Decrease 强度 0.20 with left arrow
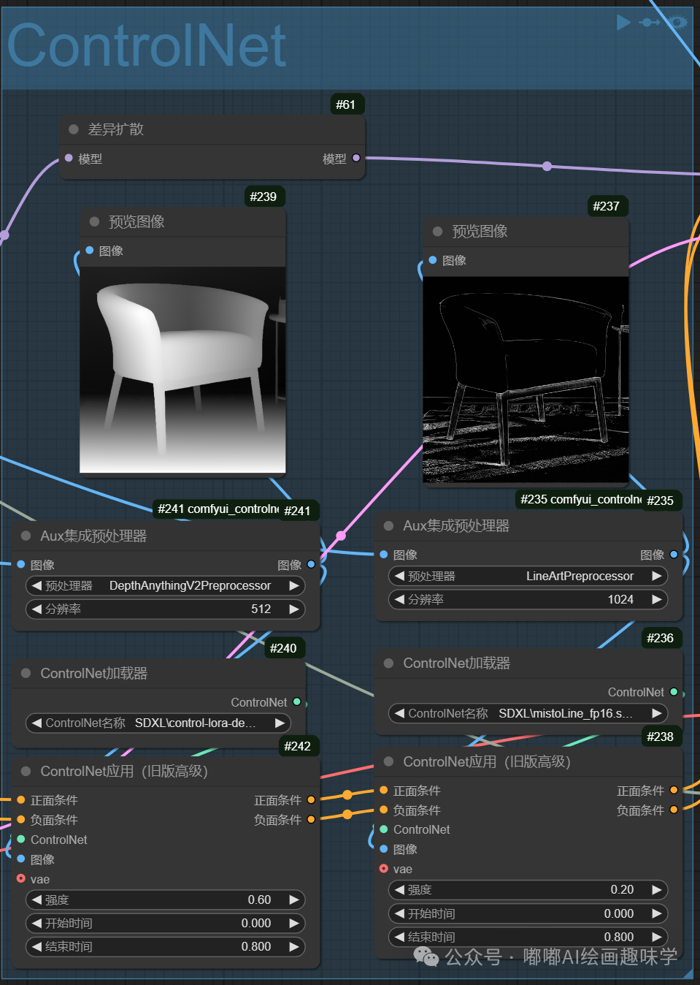700x985 pixels. 399,889
